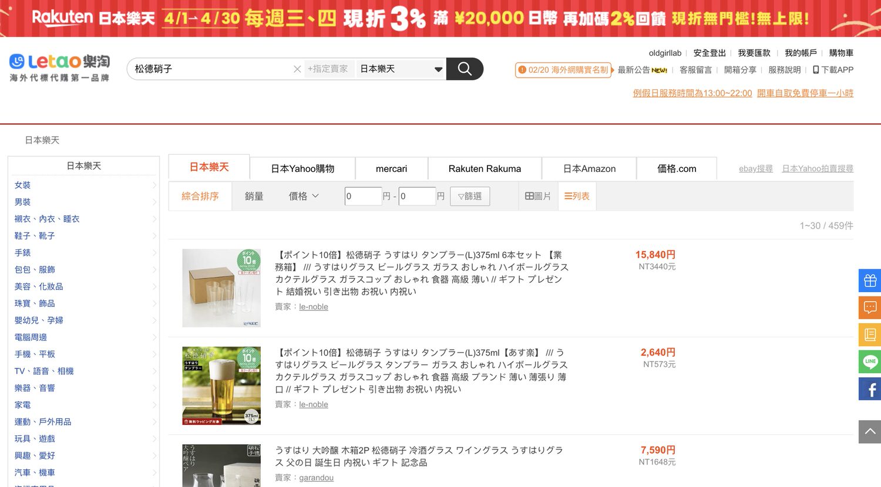Image resolution: width=881 pixels, height=487 pixels.
Task: Click the 日本樂天 breadcrumb
Action: [x=42, y=140]
